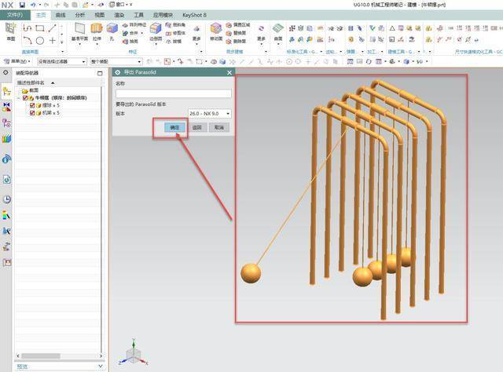Image resolution: width=503 pixels, height=372 pixels.
Task: Open the Assembly Navigator sidebar tab icon
Action: point(6,92)
